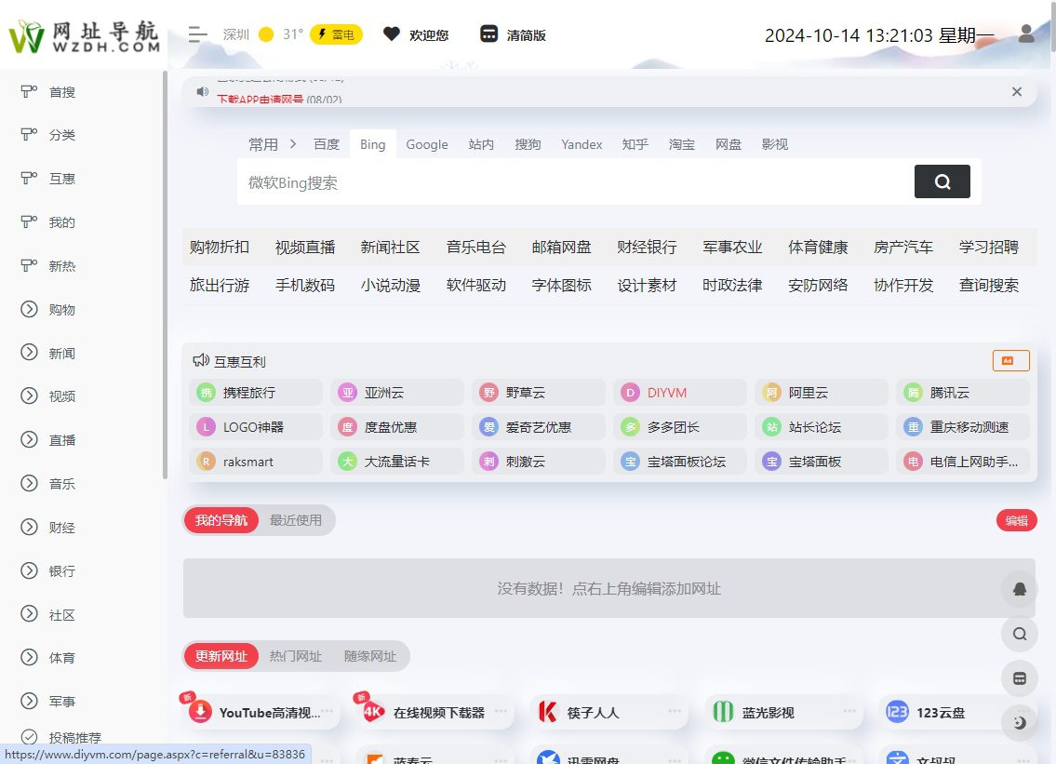Viewport: 1056px width, 764px height.
Task: Click the 欢迎您 heart icon
Action: (392, 34)
